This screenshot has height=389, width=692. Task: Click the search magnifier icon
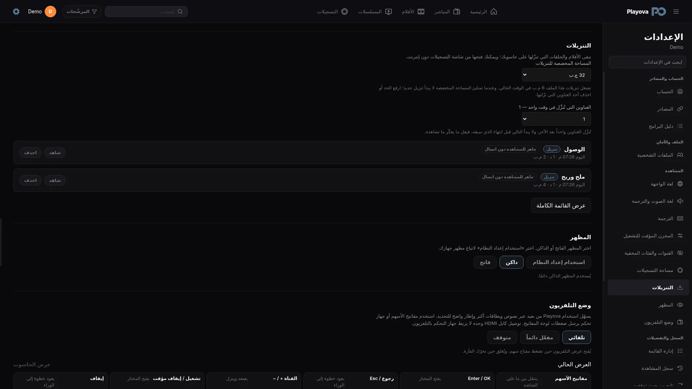[x=180, y=12]
